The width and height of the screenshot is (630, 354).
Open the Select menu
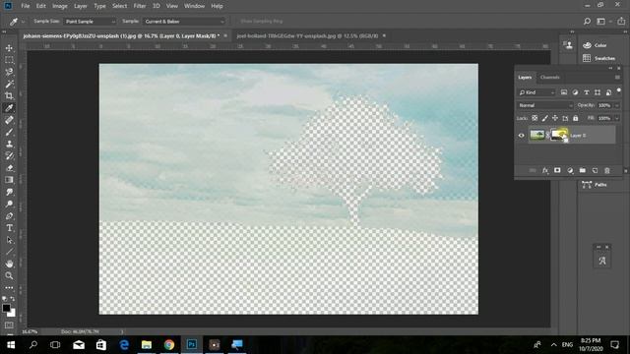119,6
